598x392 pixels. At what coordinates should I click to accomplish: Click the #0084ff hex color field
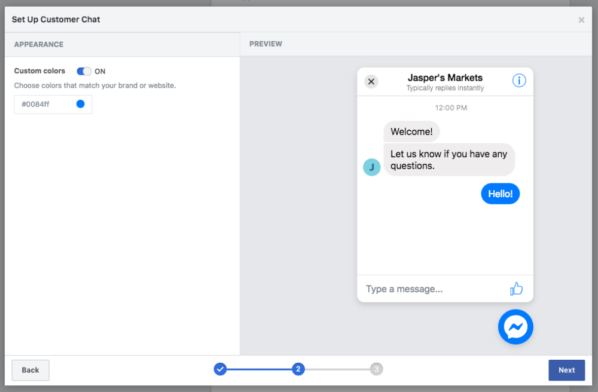coord(45,104)
